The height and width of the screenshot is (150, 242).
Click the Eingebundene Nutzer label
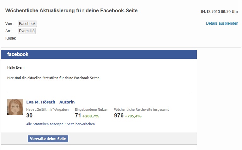click(91, 109)
